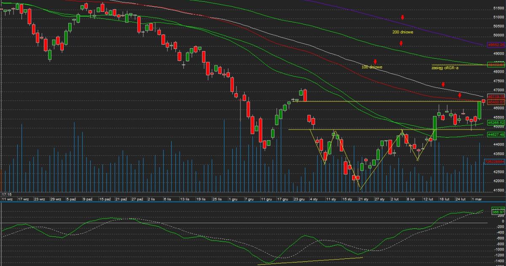
Task: Select the green 45265.52 price tag
Action: click(x=496, y=122)
